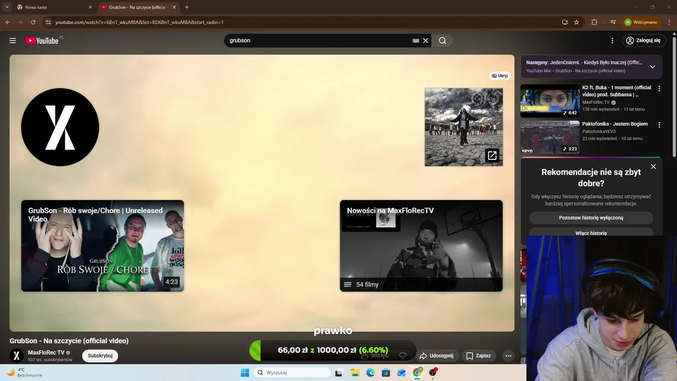Image resolution: width=677 pixels, height=381 pixels.
Task: Open Rób swoje/Chore suggested video card
Action: tap(103, 246)
